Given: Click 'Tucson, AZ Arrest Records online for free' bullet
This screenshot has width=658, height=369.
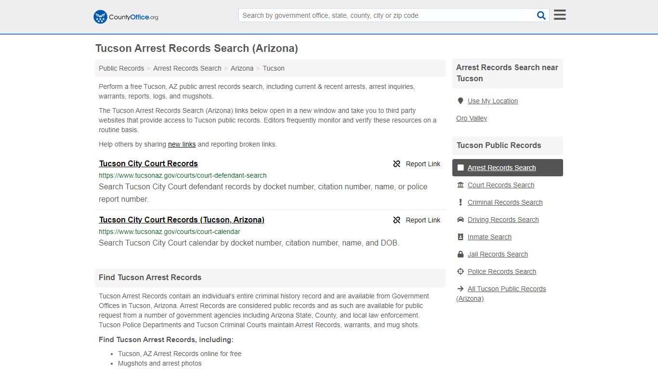Looking at the screenshot, I should pyautogui.click(x=180, y=354).
